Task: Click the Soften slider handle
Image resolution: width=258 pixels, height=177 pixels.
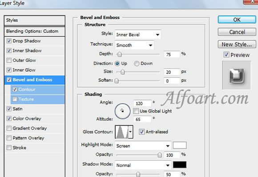Action: click(x=117, y=81)
